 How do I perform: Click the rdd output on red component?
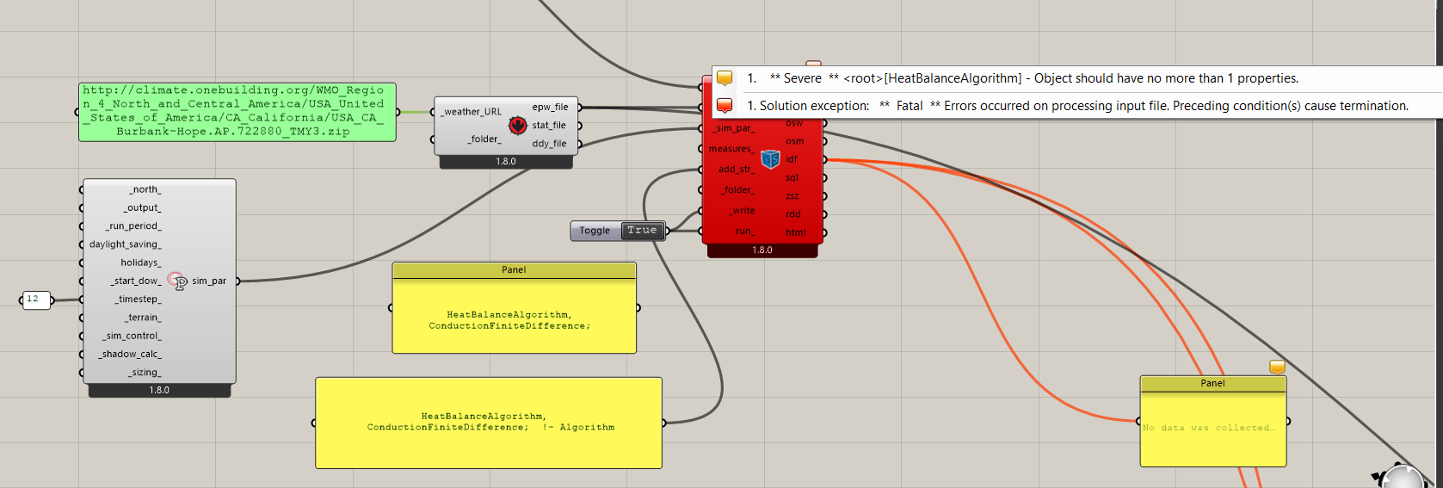(x=793, y=214)
